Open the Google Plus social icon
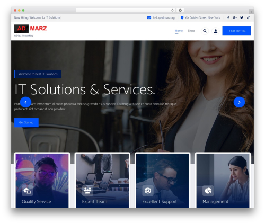This screenshot has height=224, width=265. pyautogui.click(x=235, y=17)
